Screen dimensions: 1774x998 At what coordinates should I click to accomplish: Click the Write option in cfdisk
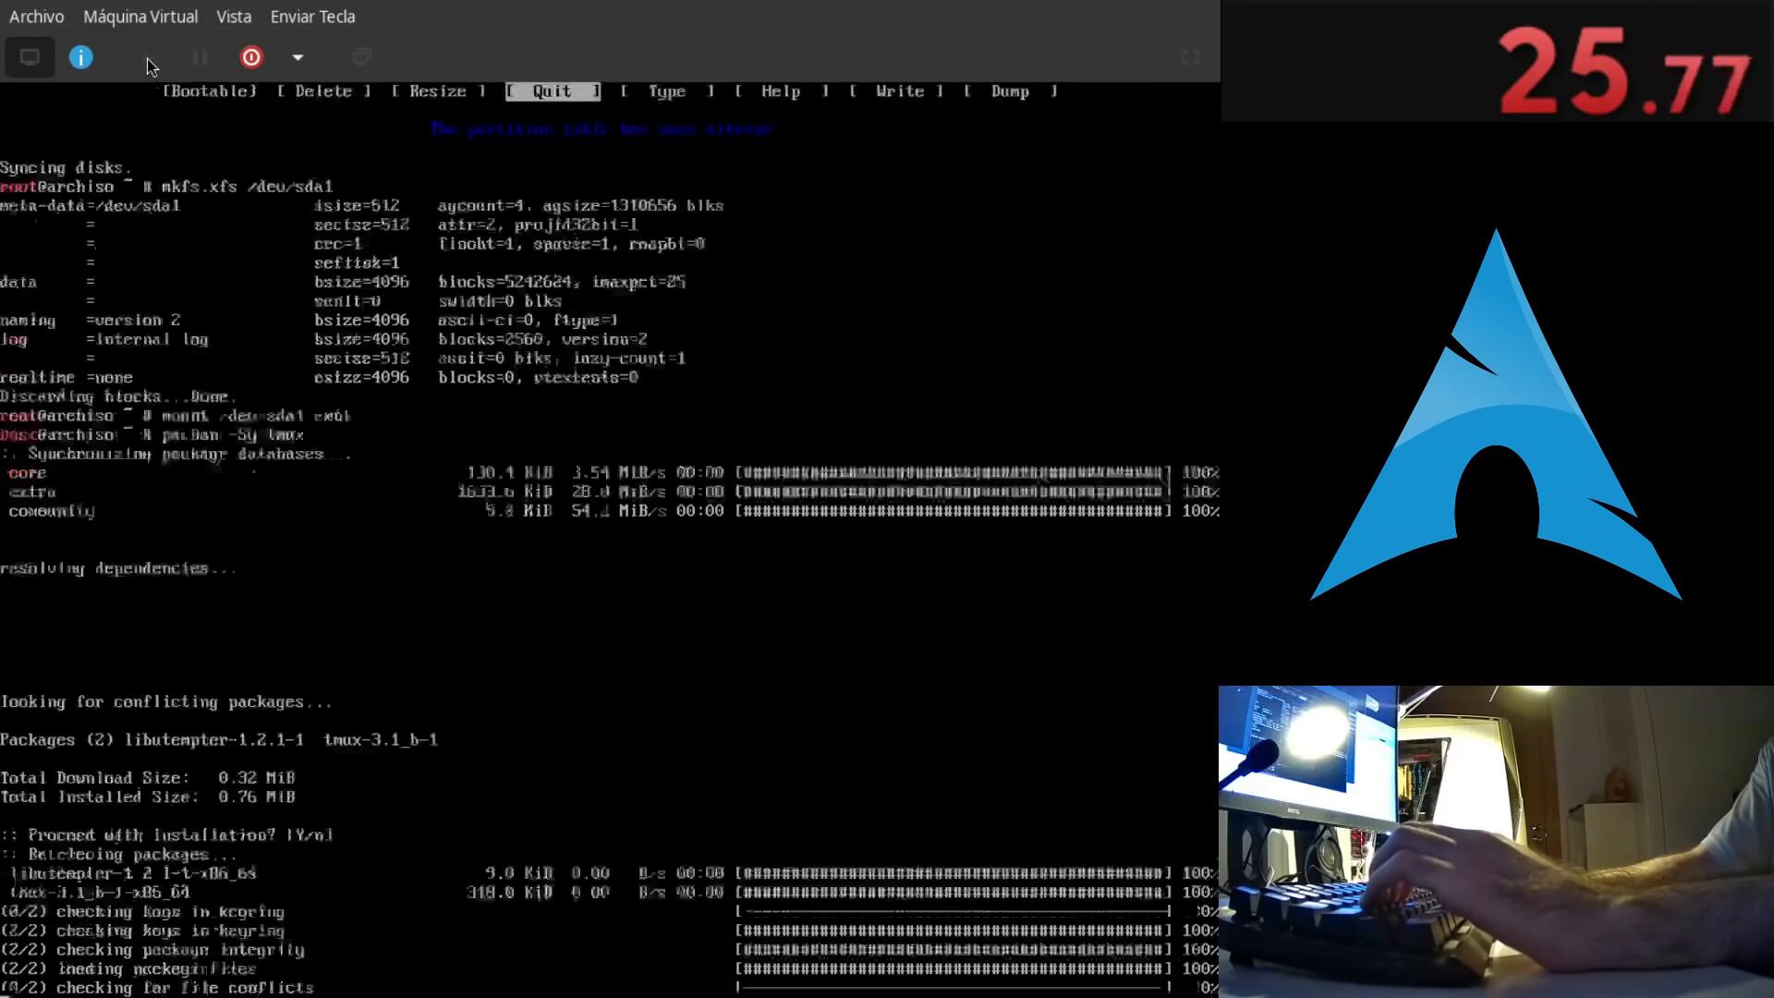[898, 91]
